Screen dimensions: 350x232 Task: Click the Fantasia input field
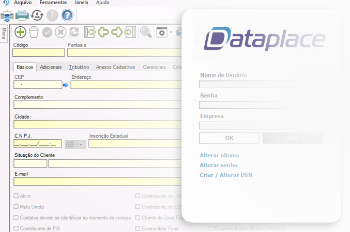(125, 53)
